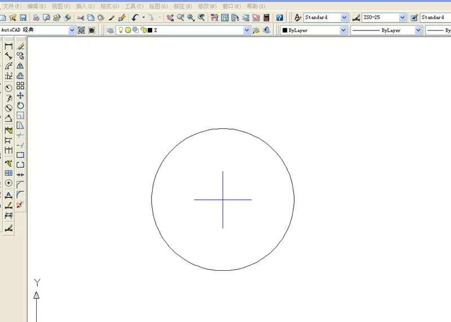
Task: Expand the AutoCAD 经典 workspace dropdown
Action: (x=72, y=30)
